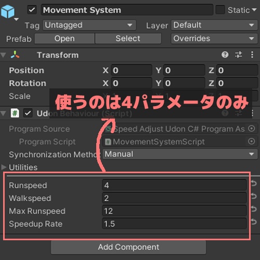
Task: Click the Walkspeed label
Action: click(x=30, y=198)
